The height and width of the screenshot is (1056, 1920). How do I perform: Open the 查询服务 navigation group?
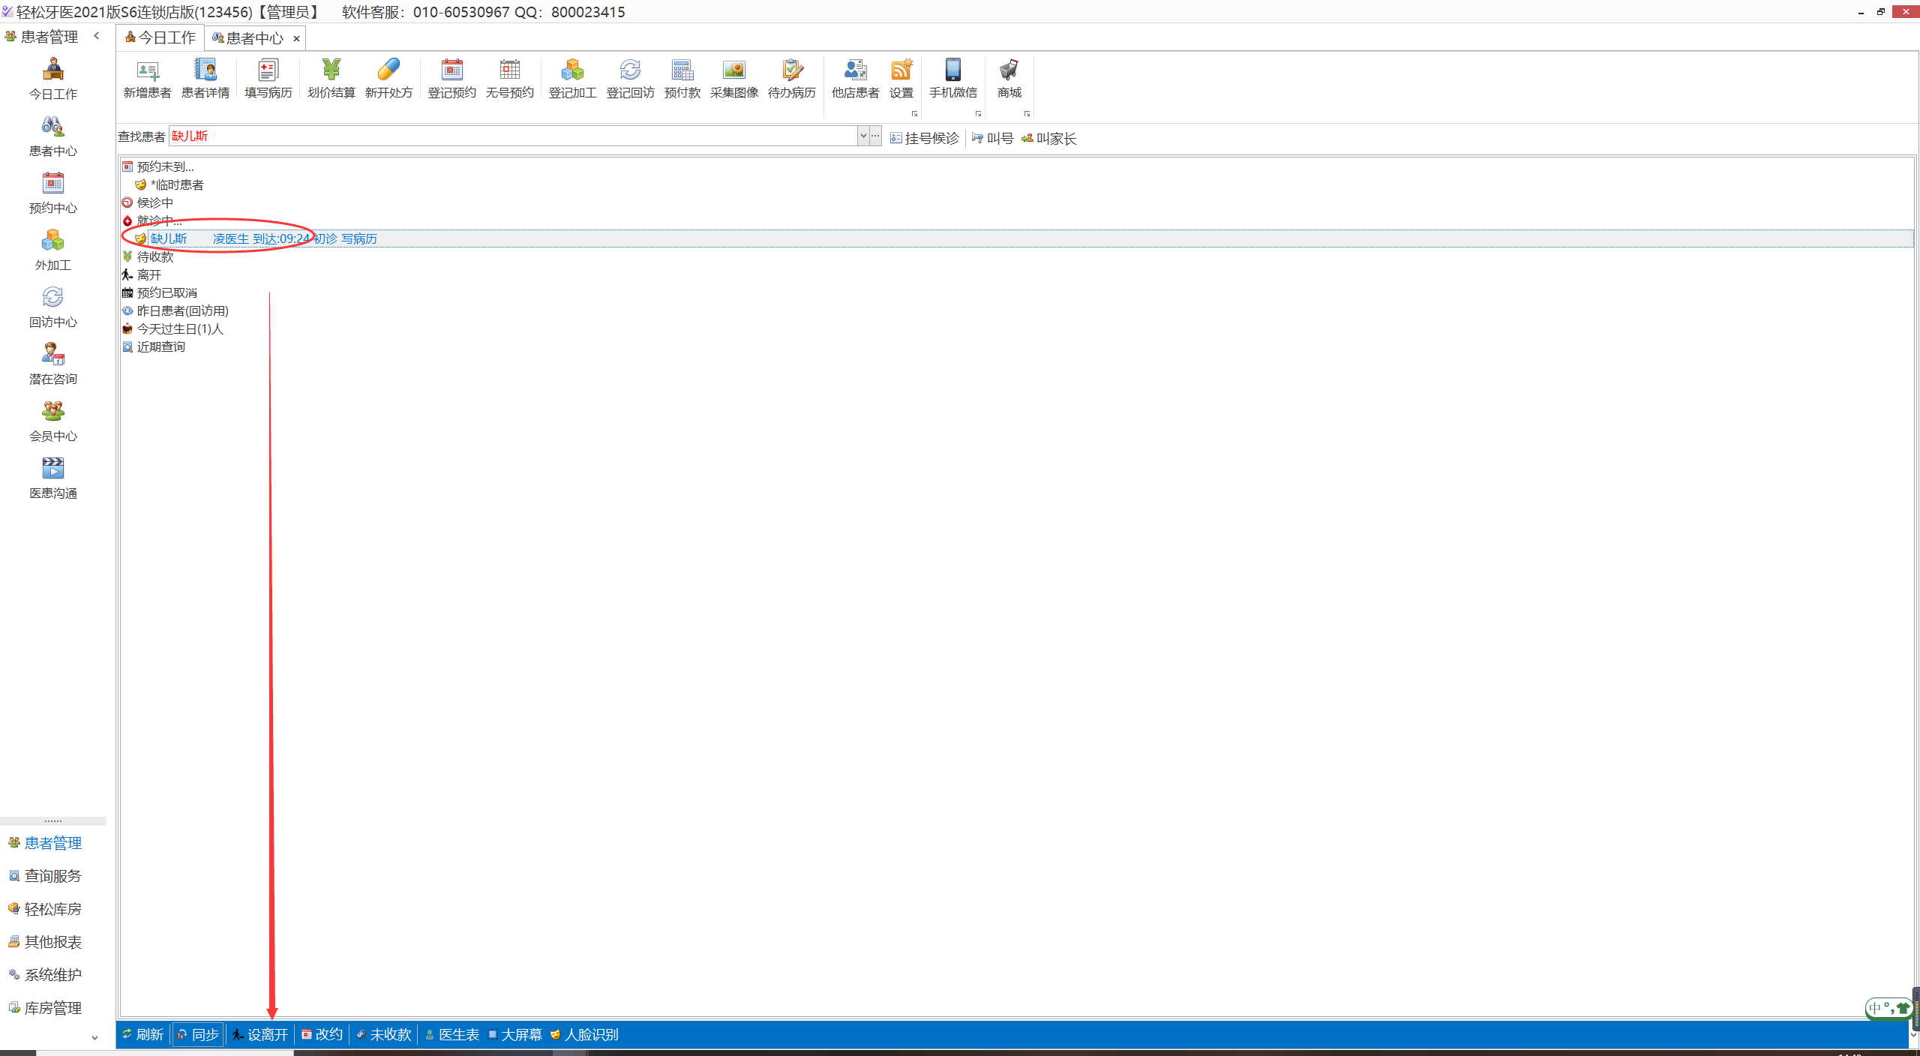click(x=45, y=876)
